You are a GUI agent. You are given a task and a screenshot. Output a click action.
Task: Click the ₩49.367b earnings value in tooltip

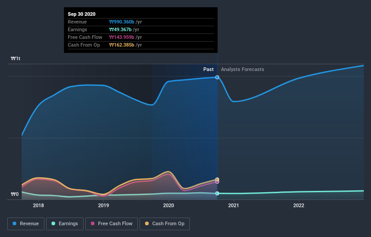[120, 29]
